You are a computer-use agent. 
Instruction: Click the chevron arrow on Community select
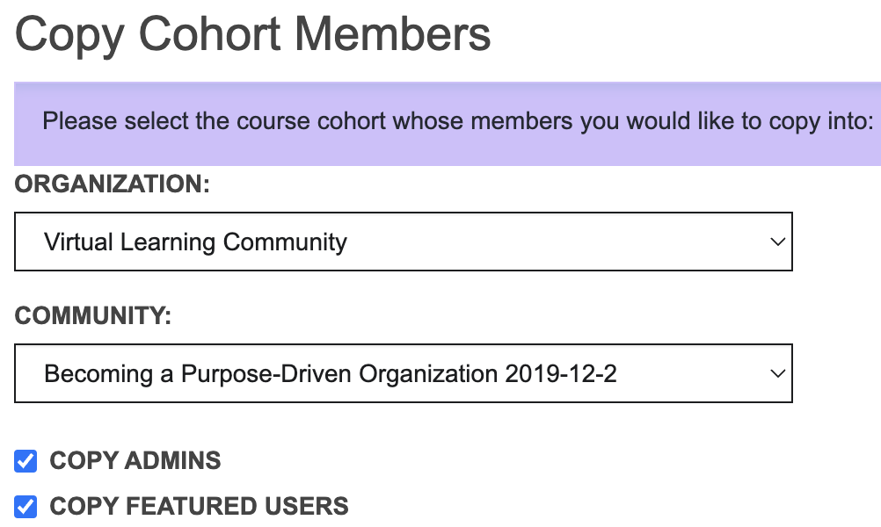(776, 373)
